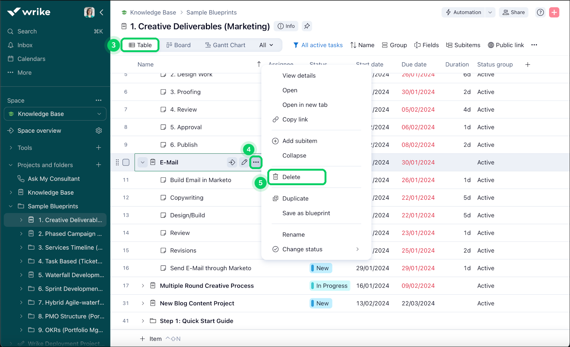Toggle the Proofing task completion checkbox
Viewport: 570px width, 347px height.
pos(163,92)
